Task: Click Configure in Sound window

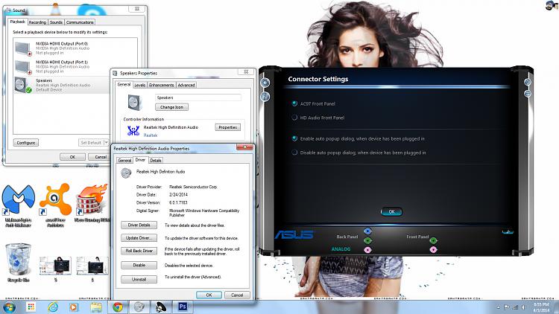Action: [25, 142]
